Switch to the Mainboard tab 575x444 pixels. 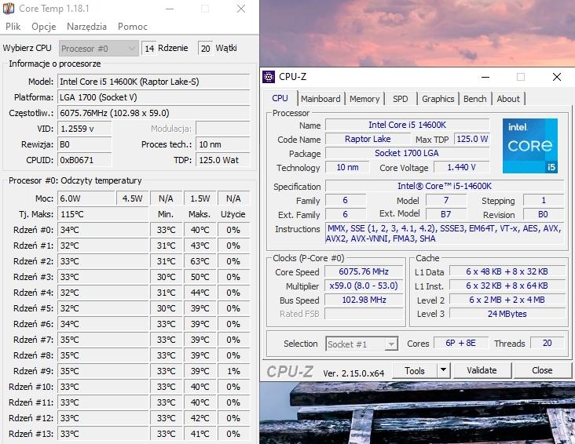click(320, 99)
